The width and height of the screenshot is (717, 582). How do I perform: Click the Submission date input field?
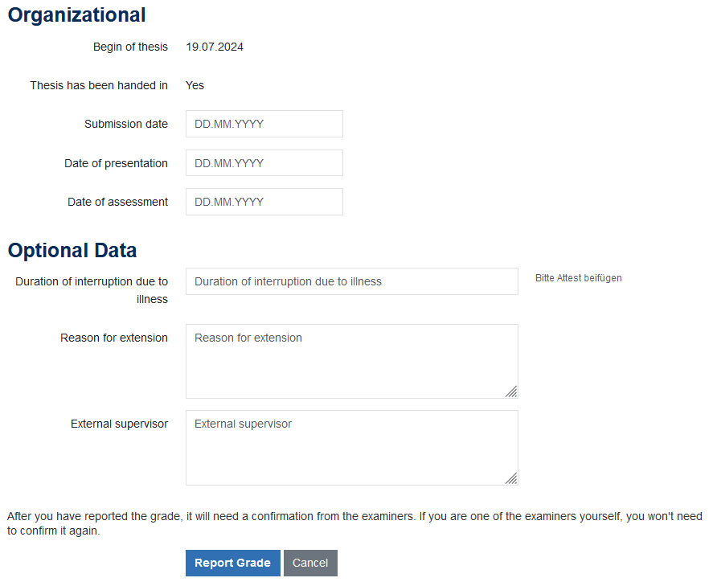point(264,124)
